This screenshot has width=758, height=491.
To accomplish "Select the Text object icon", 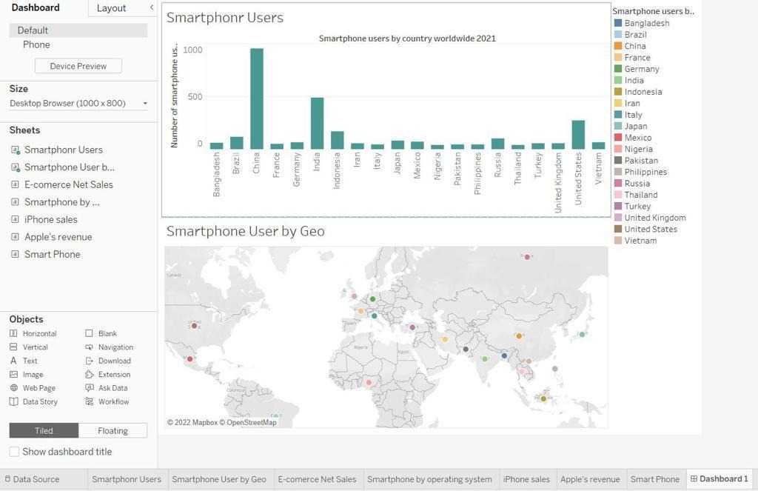I will click(13, 361).
